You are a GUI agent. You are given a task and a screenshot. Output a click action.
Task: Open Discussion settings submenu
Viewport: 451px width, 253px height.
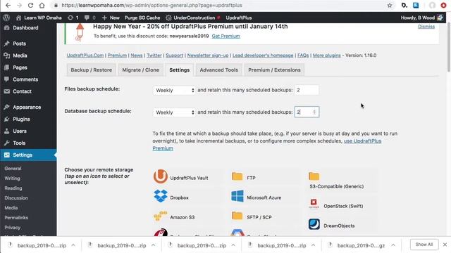[x=16, y=198]
